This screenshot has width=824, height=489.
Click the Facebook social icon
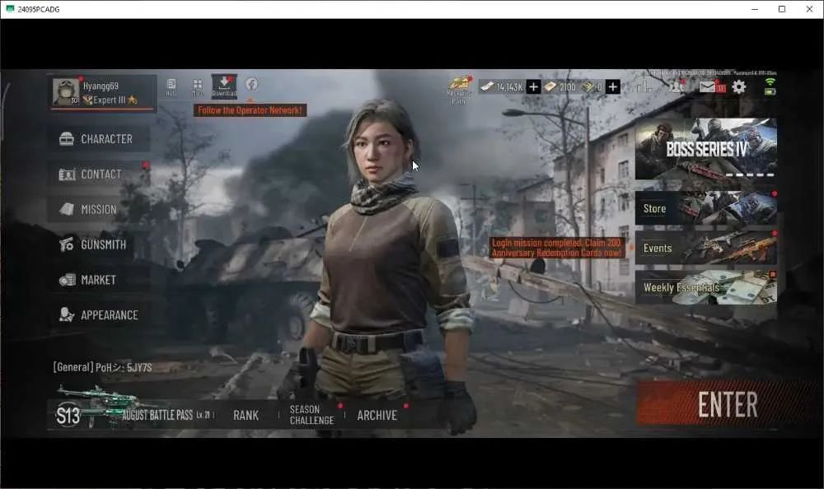click(x=251, y=83)
